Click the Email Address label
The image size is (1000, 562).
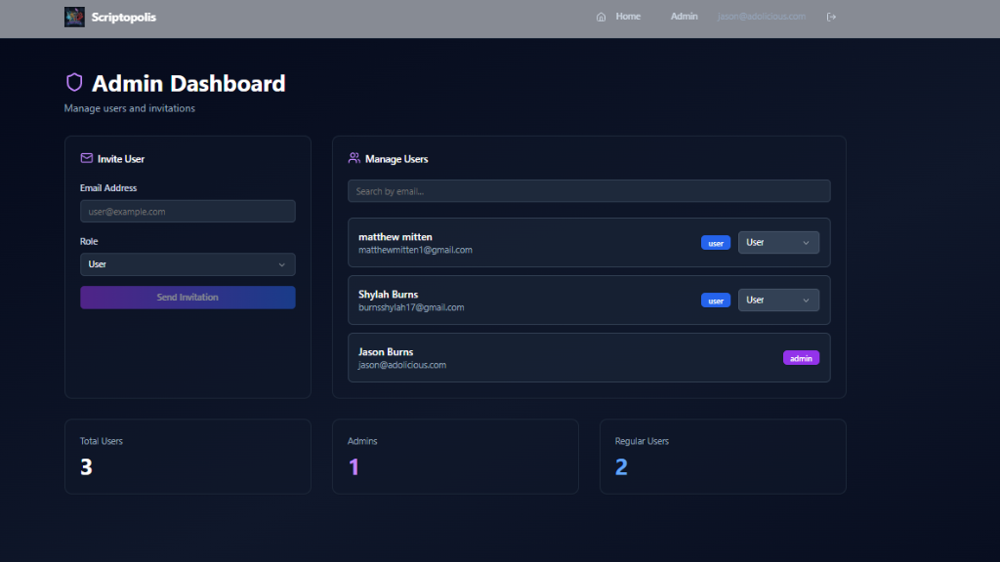[108, 188]
